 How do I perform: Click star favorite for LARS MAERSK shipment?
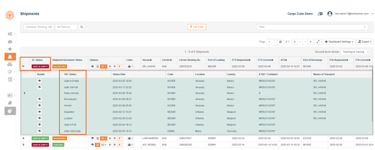point(120,138)
